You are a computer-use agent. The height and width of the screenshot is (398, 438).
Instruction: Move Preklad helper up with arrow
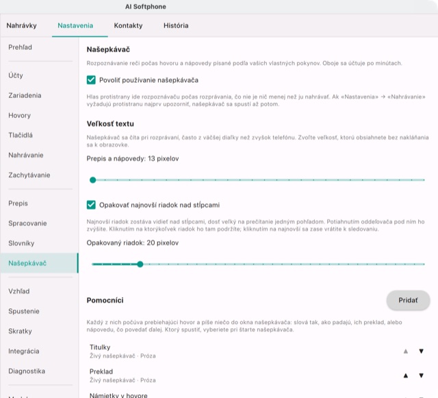click(406, 375)
